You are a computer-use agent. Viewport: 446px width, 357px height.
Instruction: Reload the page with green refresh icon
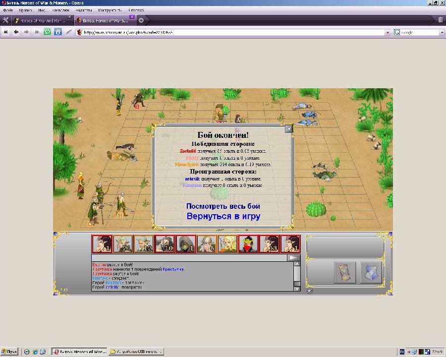point(48,32)
